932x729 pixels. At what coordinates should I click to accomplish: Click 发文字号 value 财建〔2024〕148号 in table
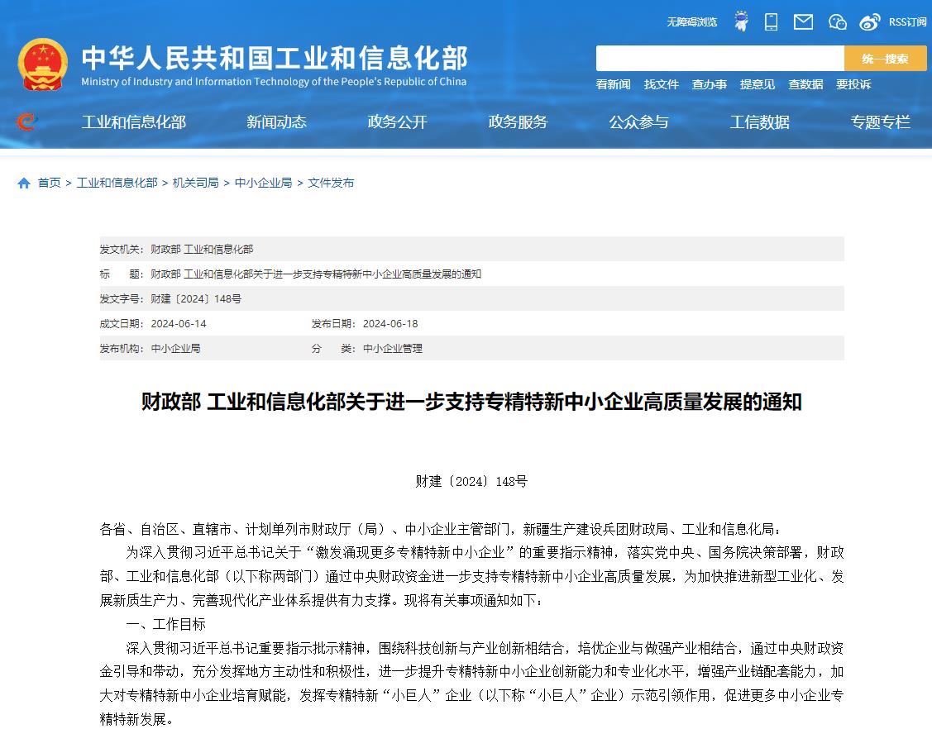click(x=196, y=299)
